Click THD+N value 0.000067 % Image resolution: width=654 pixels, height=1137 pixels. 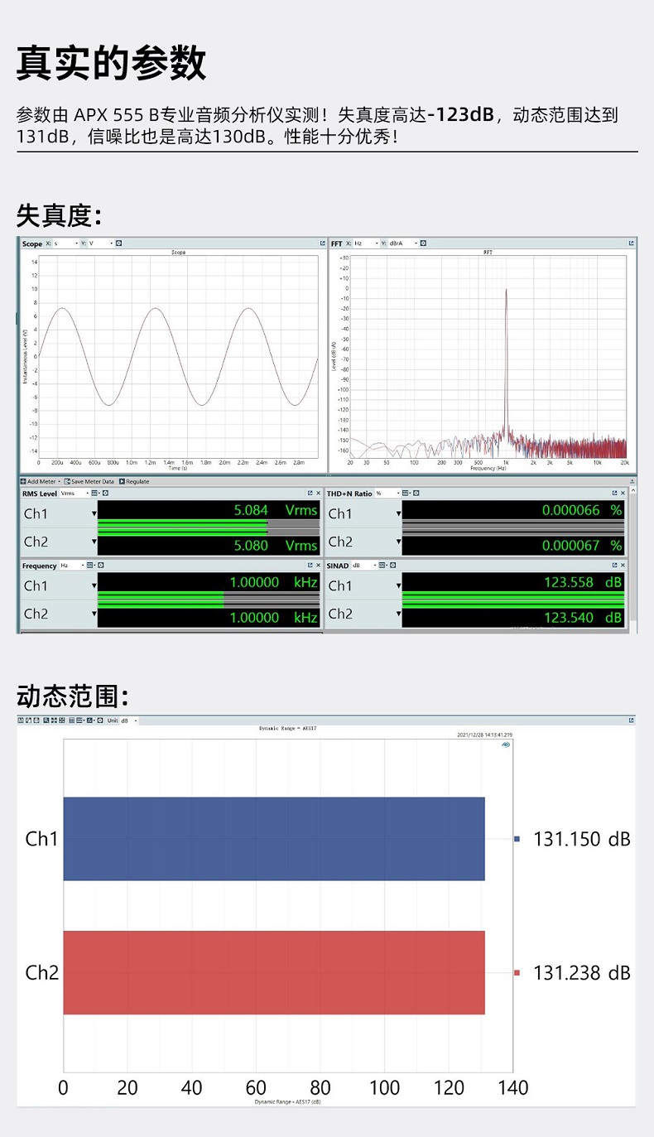point(582,545)
